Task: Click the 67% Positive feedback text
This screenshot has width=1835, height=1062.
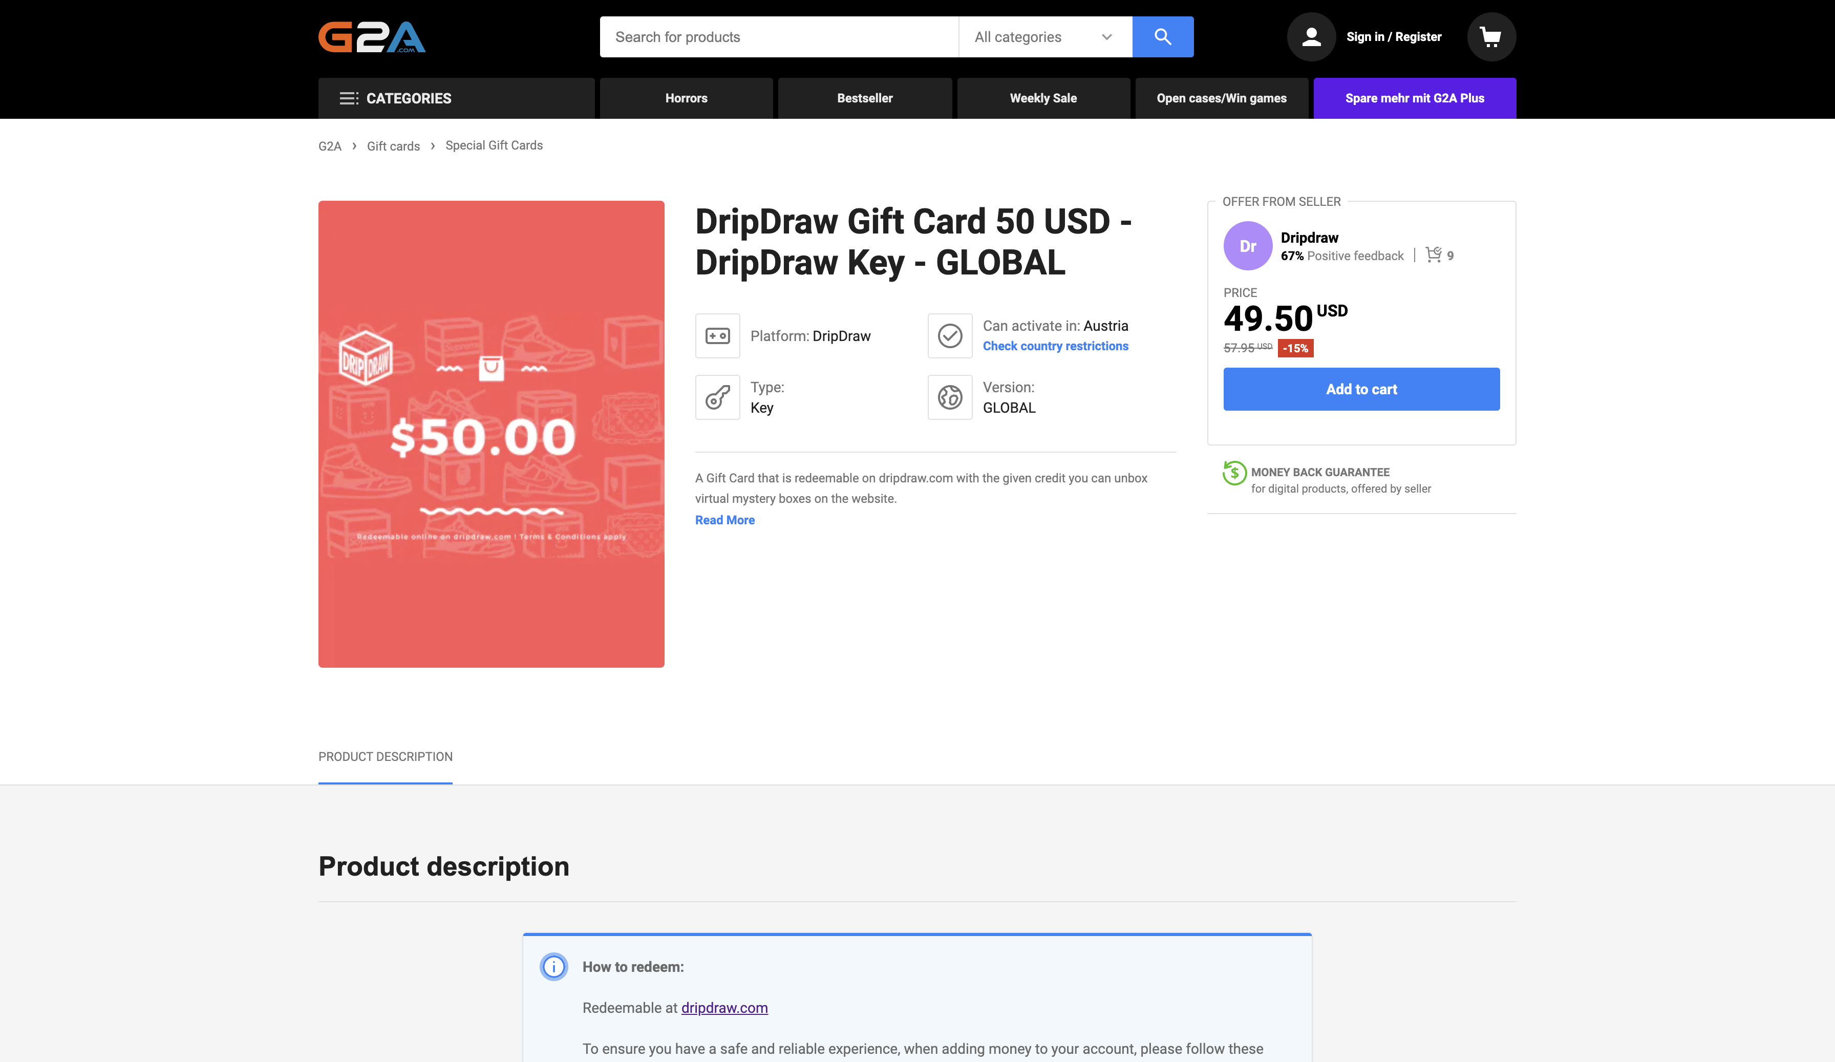Action: tap(1341, 256)
